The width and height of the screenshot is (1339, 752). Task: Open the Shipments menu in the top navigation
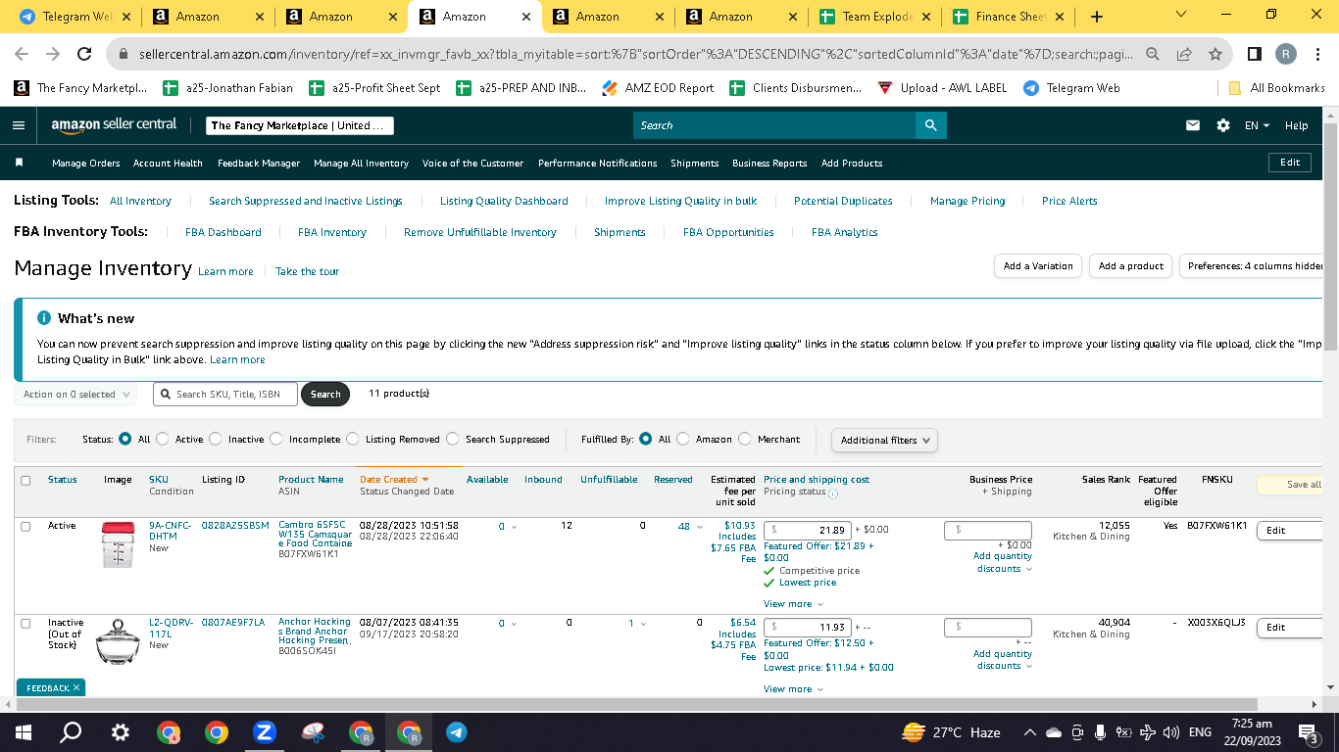click(695, 164)
